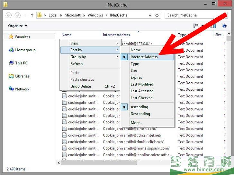Click the Homegroup icon
This screenshot has width=234, height=175.
pos(11,50)
